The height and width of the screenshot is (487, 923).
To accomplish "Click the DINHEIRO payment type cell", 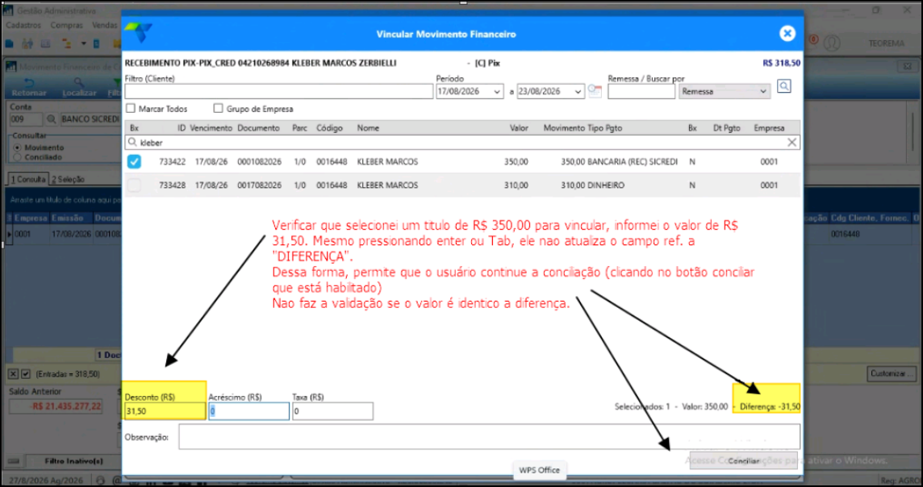I will click(606, 185).
